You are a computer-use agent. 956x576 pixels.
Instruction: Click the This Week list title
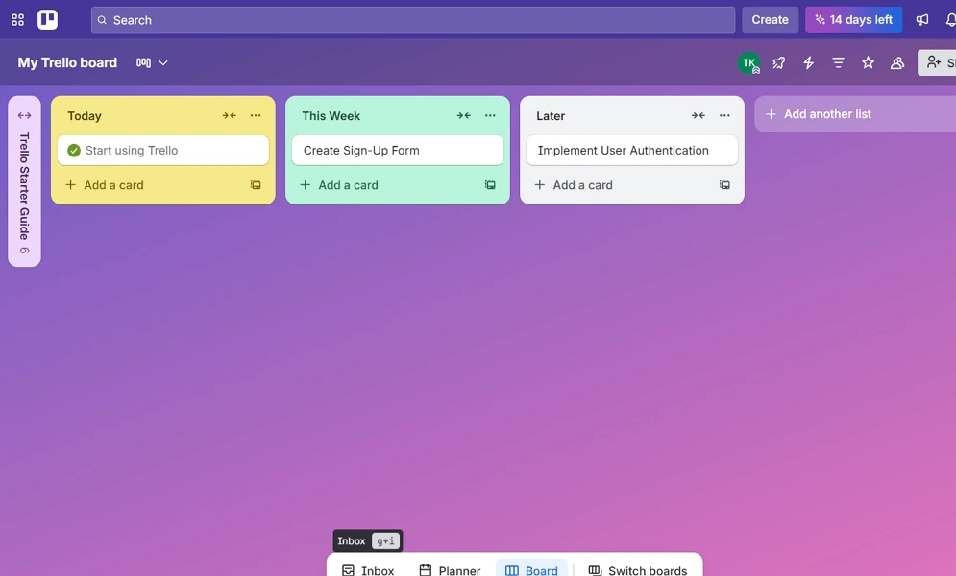331,116
